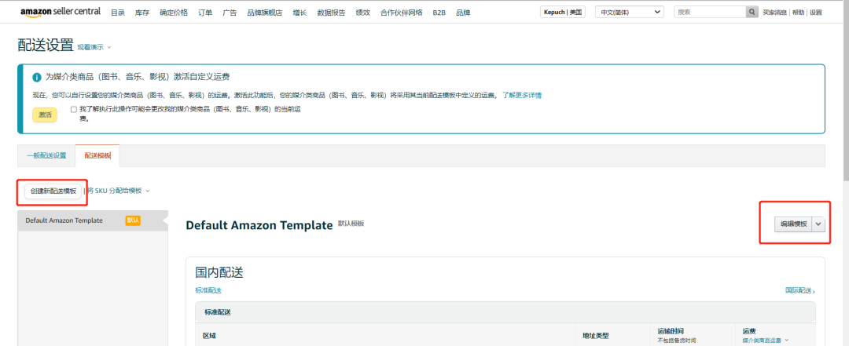The height and width of the screenshot is (346, 849).
Task: Open the B2B menu
Action: (439, 13)
